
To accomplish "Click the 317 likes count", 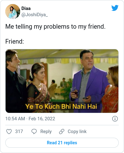I will click(19, 131).
